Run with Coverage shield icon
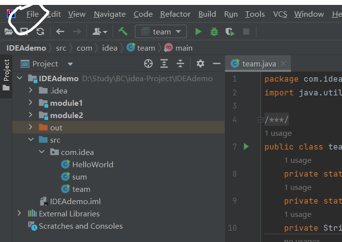 [x=230, y=31]
